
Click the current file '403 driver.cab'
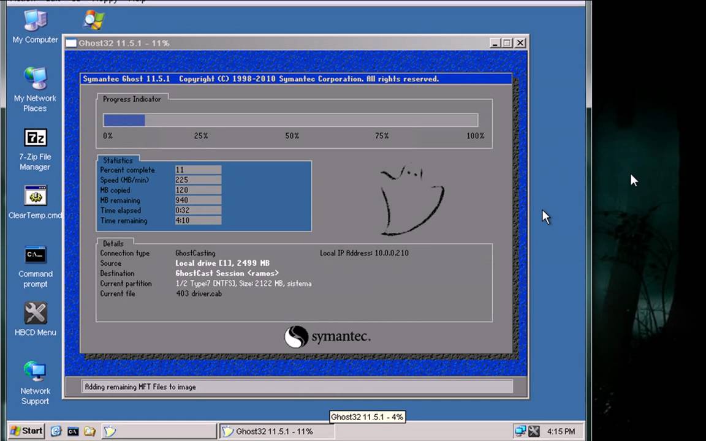point(199,293)
